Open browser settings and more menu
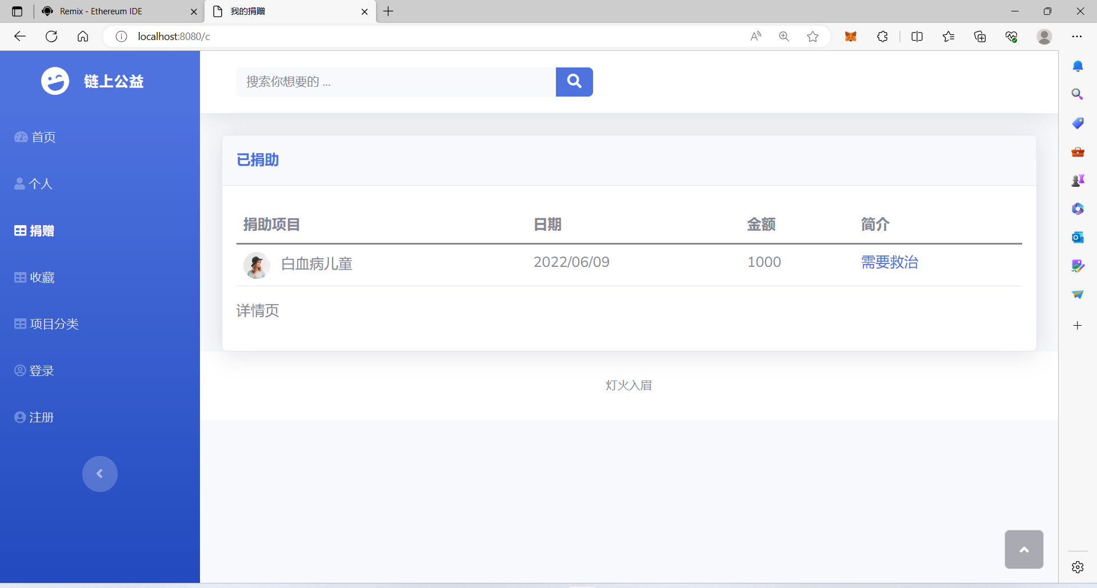Image resolution: width=1097 pixels, height=588 pixels. click(x=1077, y=37)
